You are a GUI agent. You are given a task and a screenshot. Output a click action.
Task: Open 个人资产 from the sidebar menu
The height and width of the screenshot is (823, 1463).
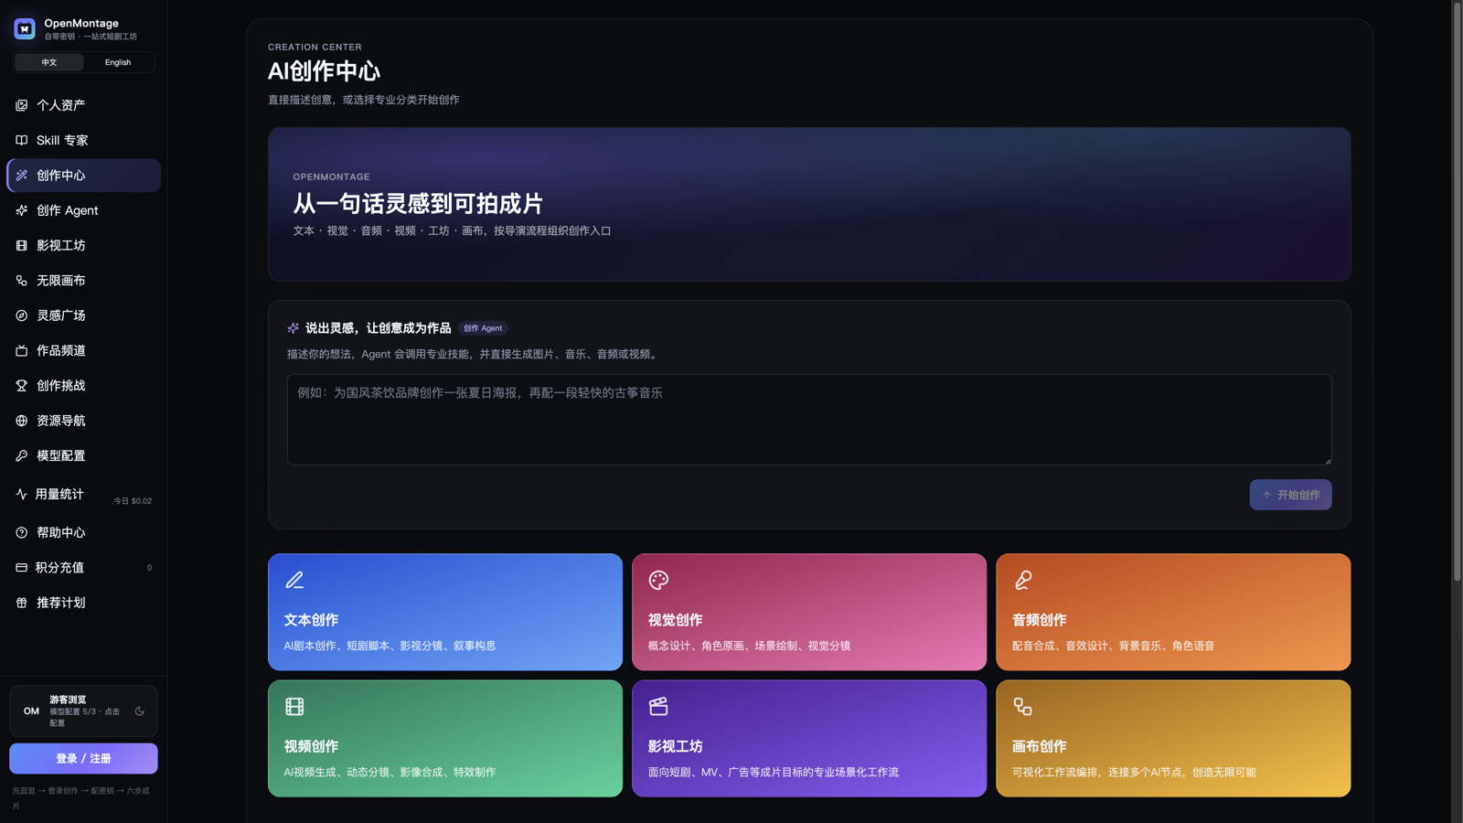(83, 105)
